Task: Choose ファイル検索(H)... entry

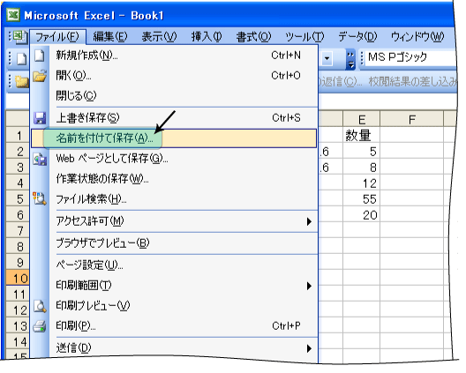Action: click(x=174, y=198)
